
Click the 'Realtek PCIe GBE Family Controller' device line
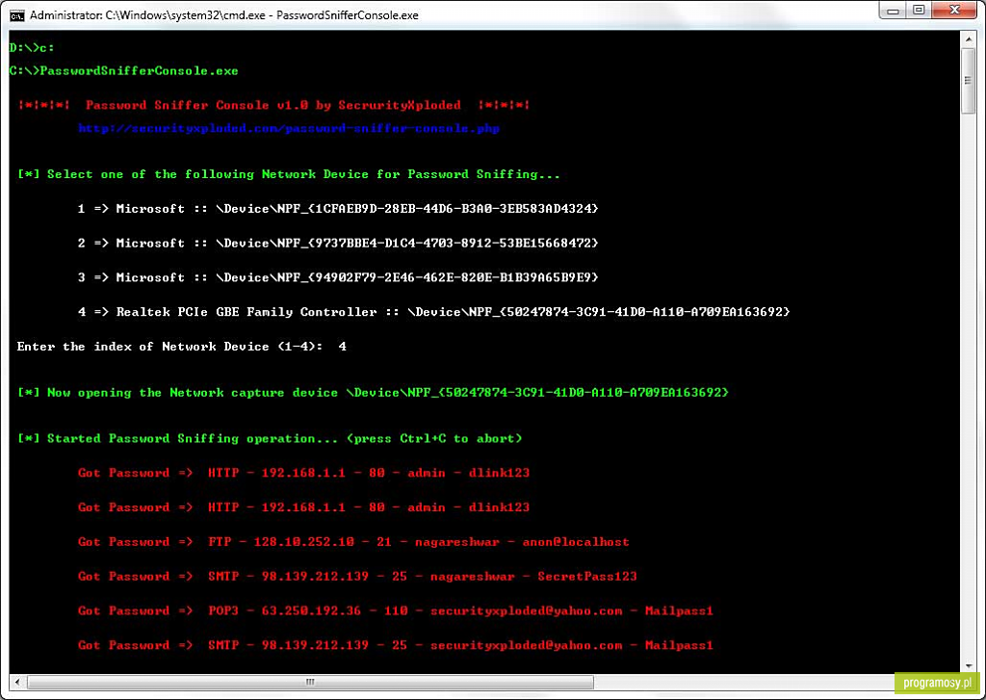[434, 312]
